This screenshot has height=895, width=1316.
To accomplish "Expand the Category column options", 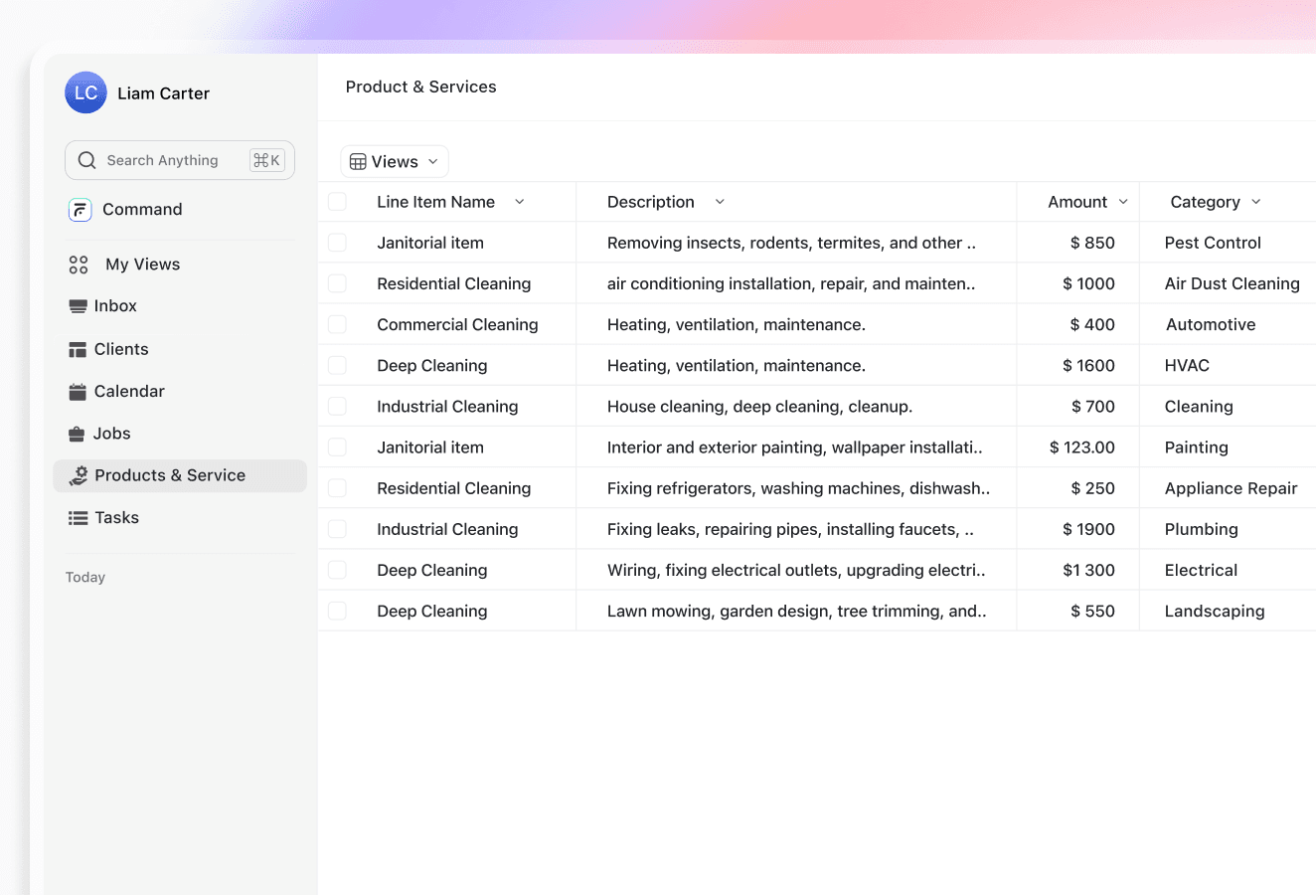I will [1255, 201].
